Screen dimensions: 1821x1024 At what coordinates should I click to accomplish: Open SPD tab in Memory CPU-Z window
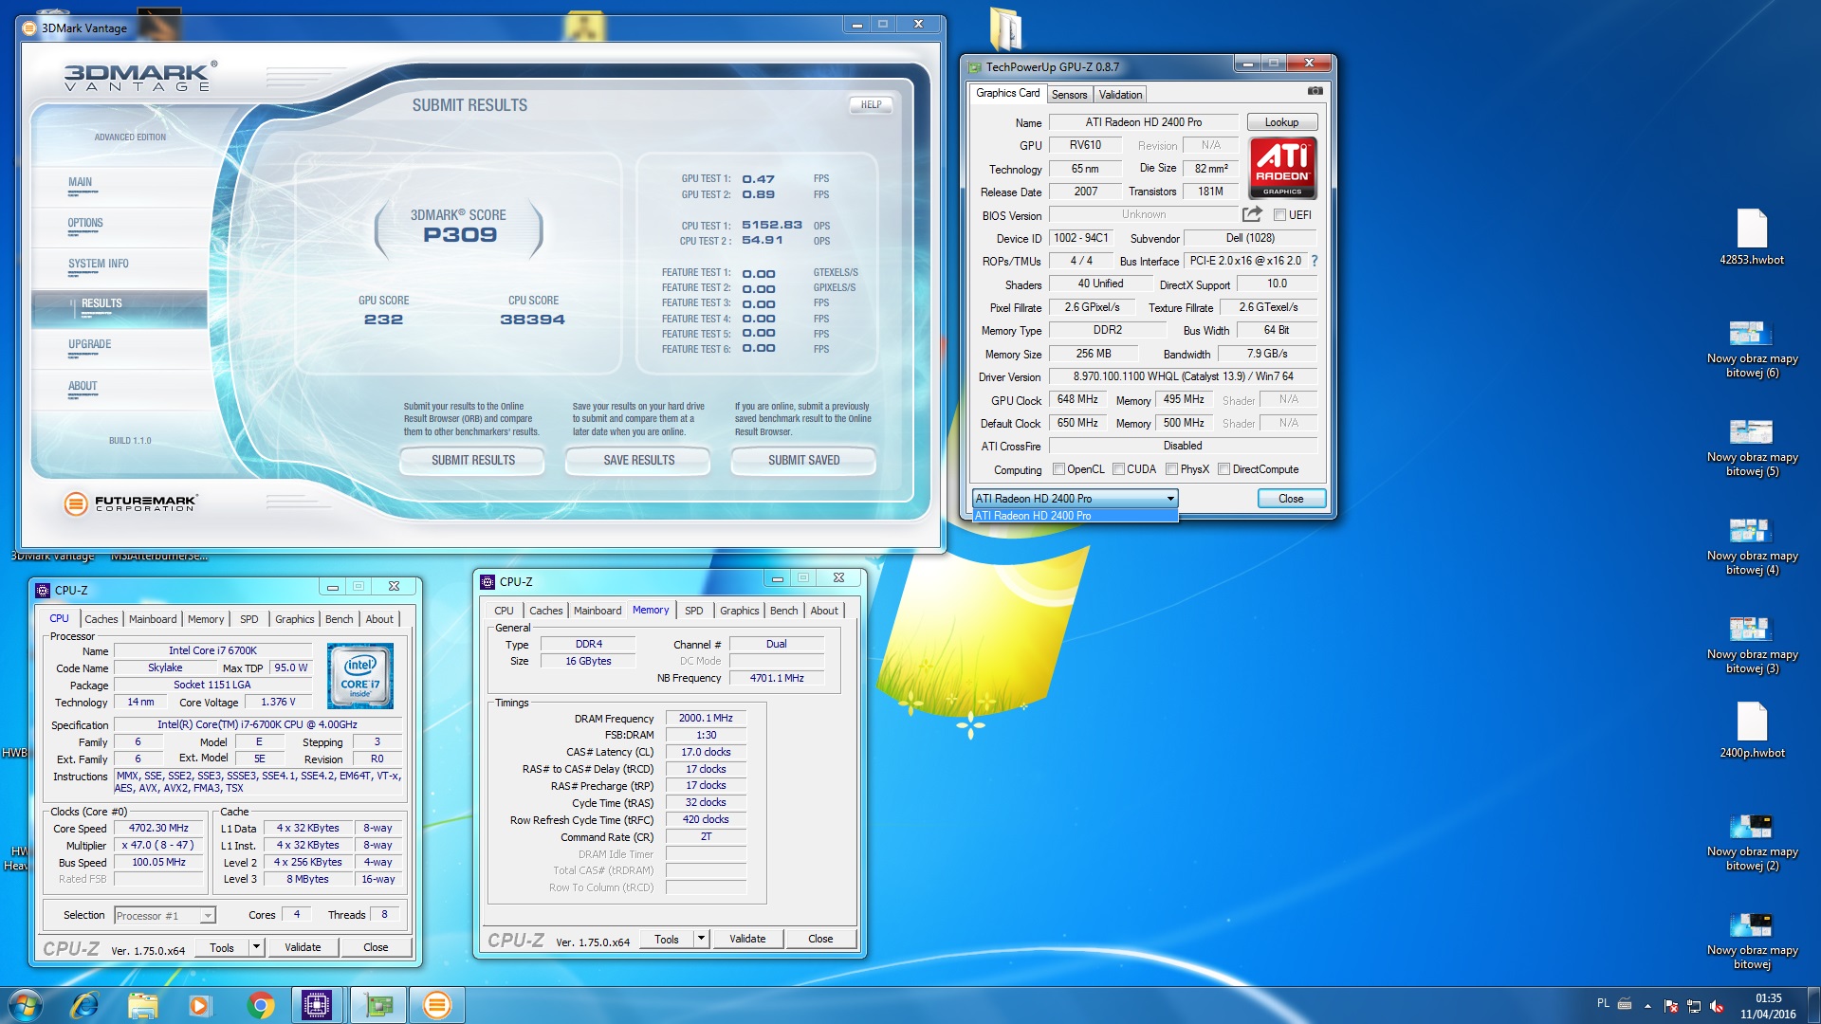(694, 611)
